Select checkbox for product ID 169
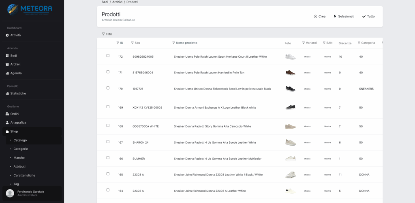The image size is (415, 203). pos(108,107)
